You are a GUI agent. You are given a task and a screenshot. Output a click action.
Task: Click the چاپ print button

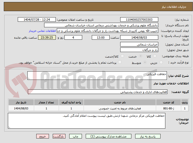pyautogui.click(x=76, y=136)
